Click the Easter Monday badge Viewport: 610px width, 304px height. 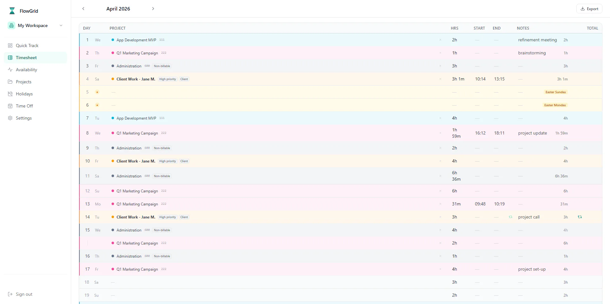click(x=555, y=105)
